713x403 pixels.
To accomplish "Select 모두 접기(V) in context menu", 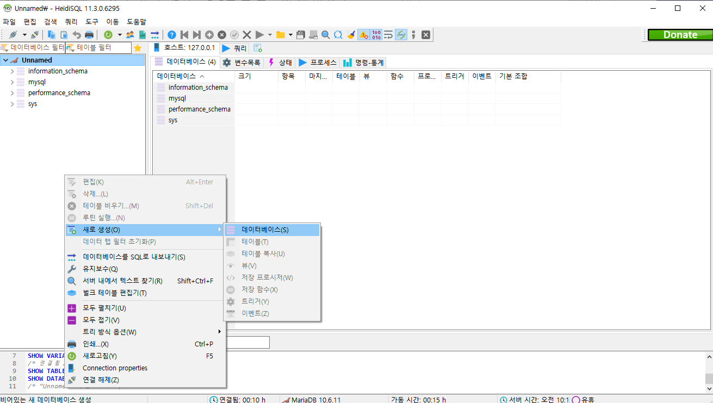I will click(145, 320).
